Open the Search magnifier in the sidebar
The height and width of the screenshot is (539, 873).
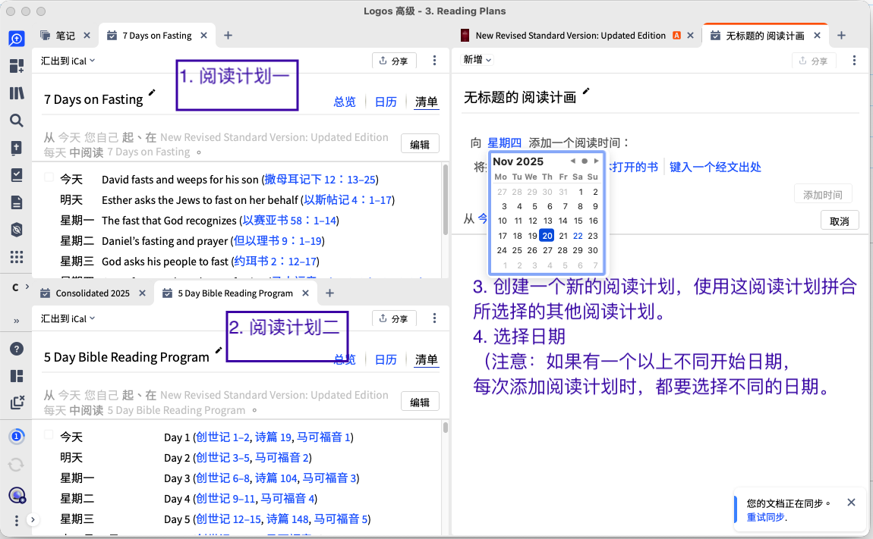17,120
